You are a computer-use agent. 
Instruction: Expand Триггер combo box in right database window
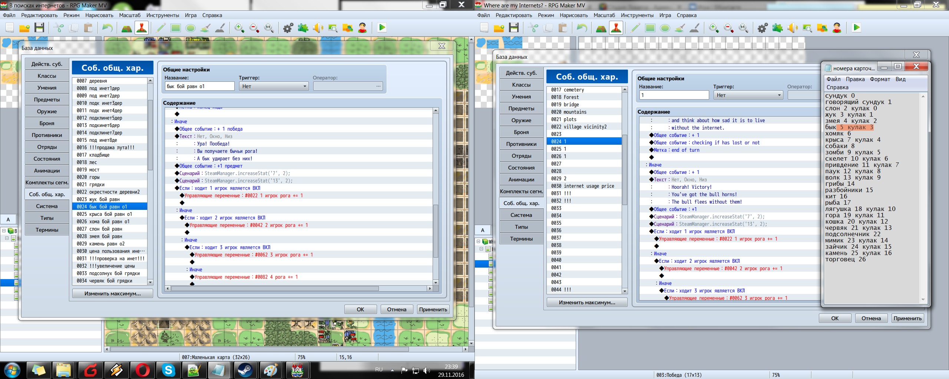click(748, 95)
